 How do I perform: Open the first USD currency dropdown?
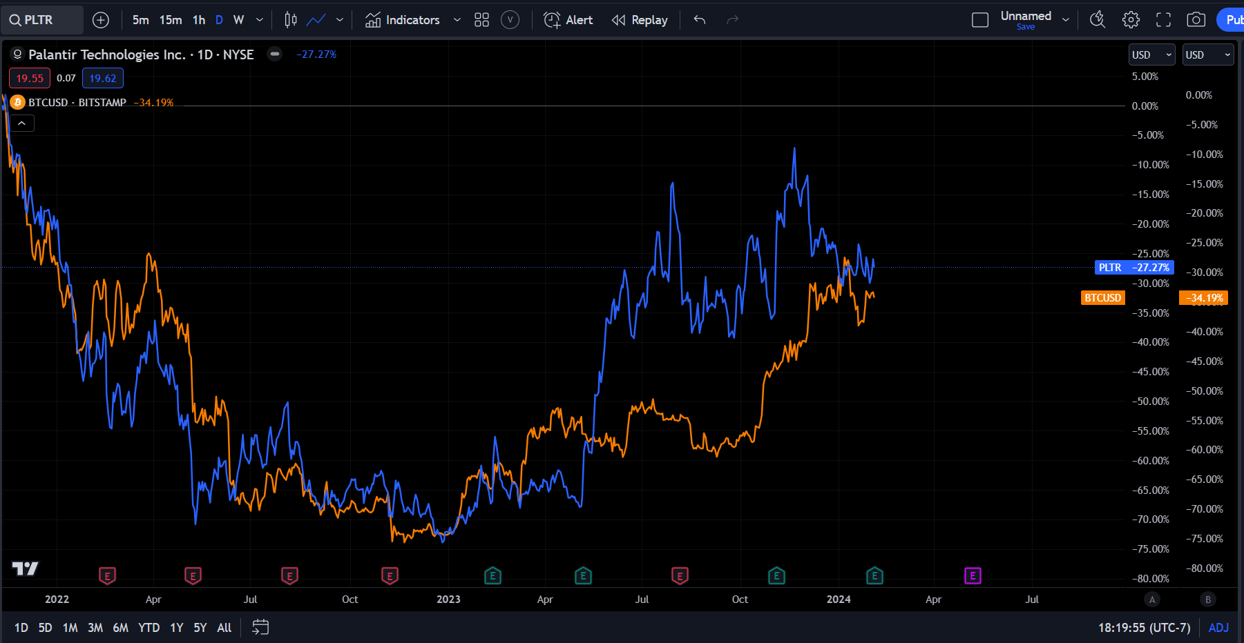point(1151,55)
